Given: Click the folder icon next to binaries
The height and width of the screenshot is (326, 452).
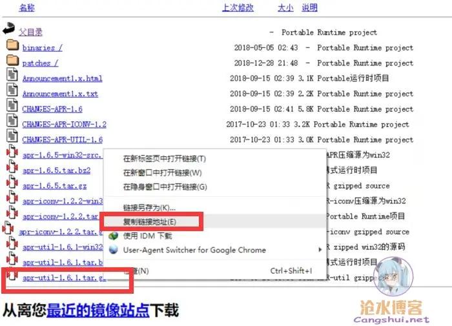Looking at the screenshot, I should click(12, 46).
